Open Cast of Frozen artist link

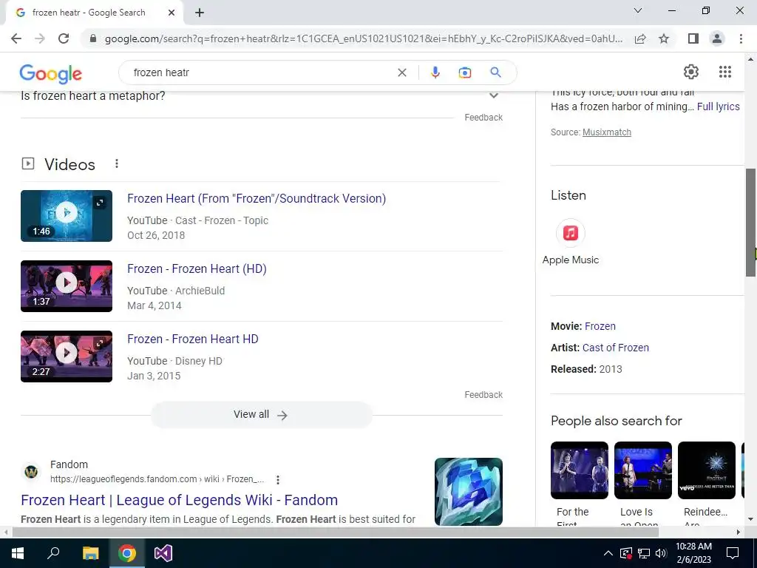pyautogui.click(x=616, y=348)
